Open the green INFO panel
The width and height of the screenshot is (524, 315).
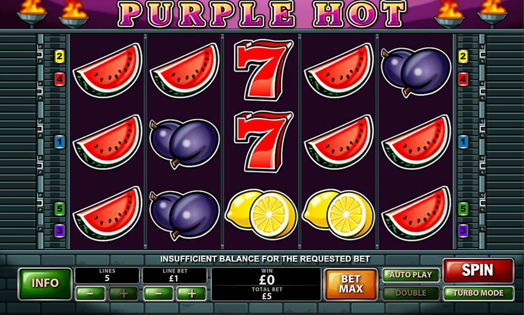(x=45, y=283)
